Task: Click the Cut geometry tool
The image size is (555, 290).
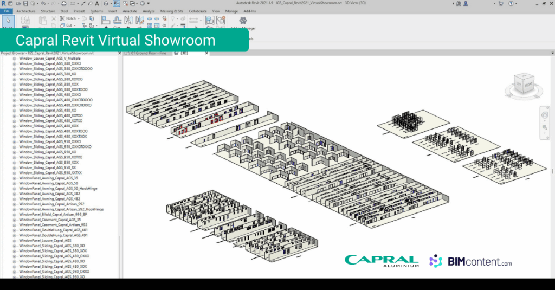Action: [66, 25]
